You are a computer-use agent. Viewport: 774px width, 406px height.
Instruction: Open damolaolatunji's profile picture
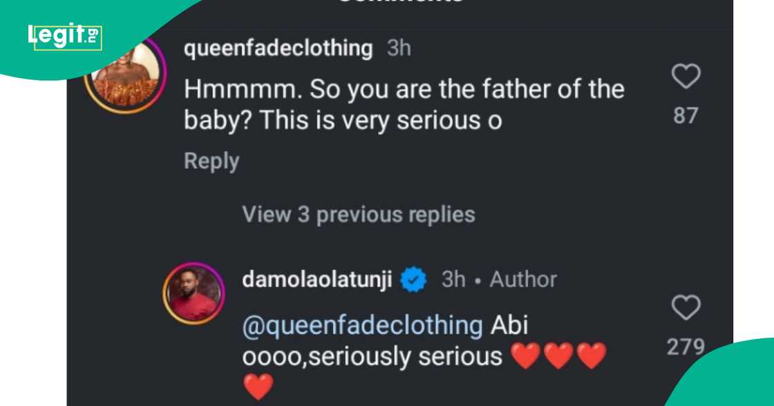[193, 293]
